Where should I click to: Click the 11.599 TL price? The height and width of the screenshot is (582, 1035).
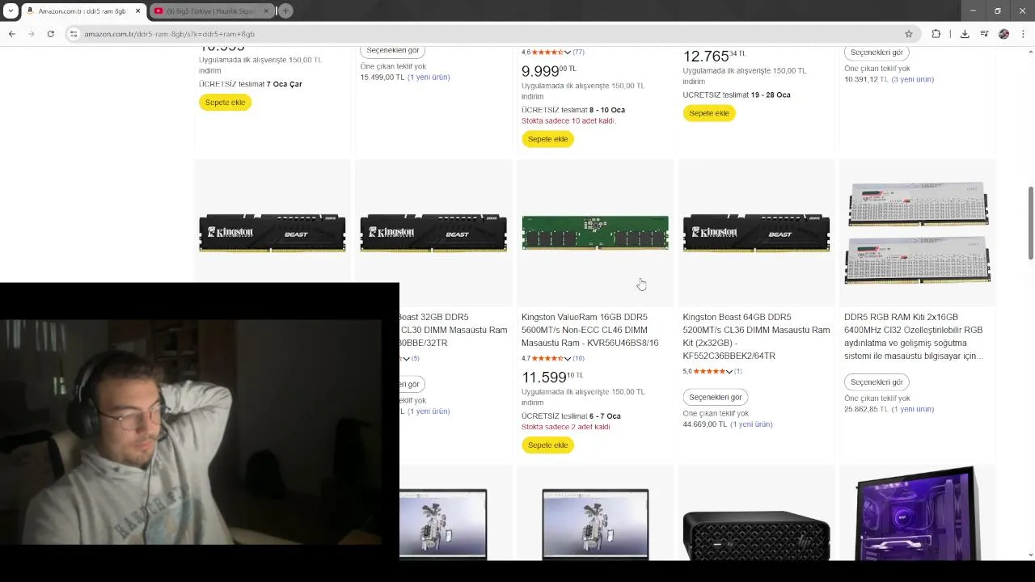point(552,377)
